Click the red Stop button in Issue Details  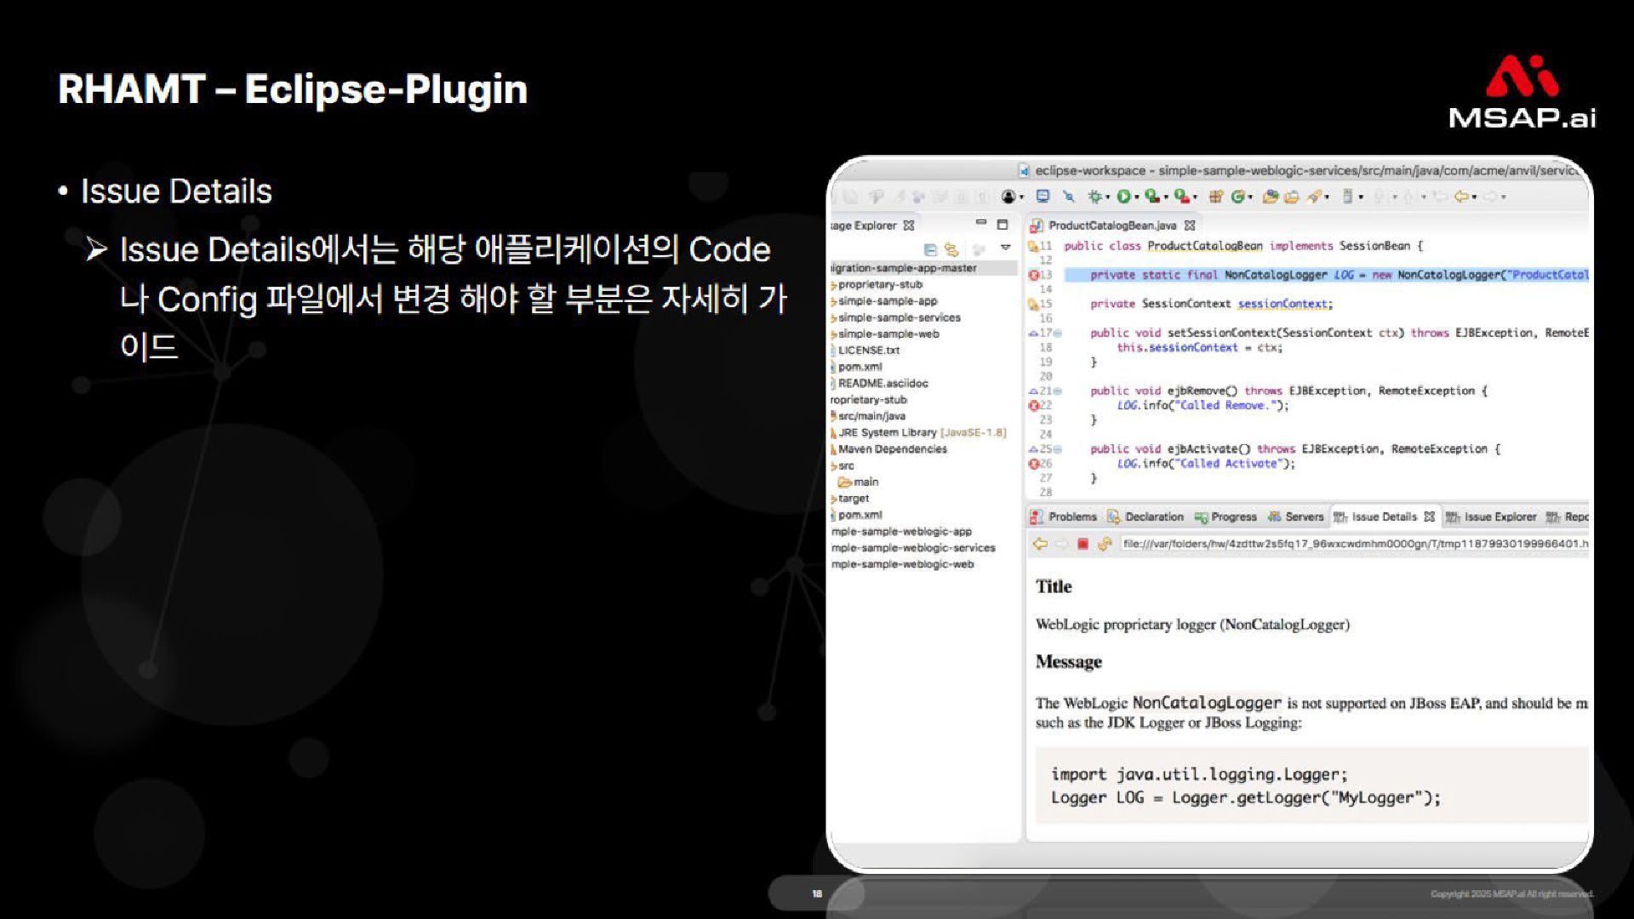click(1083, 544)
